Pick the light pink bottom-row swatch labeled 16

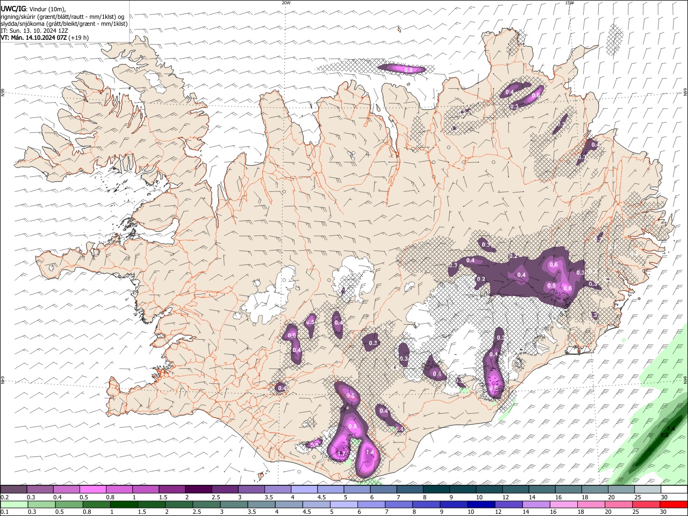click(x=563, y=504)
